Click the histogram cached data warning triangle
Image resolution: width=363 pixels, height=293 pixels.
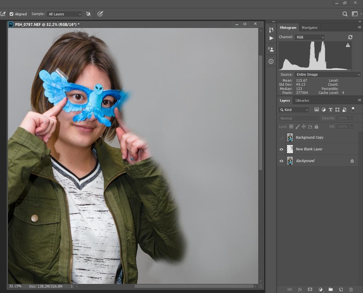(x=348, y=45)
